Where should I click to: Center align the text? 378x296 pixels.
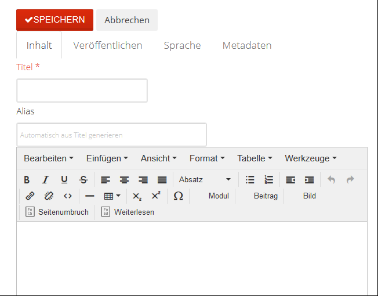pos(125,180)
